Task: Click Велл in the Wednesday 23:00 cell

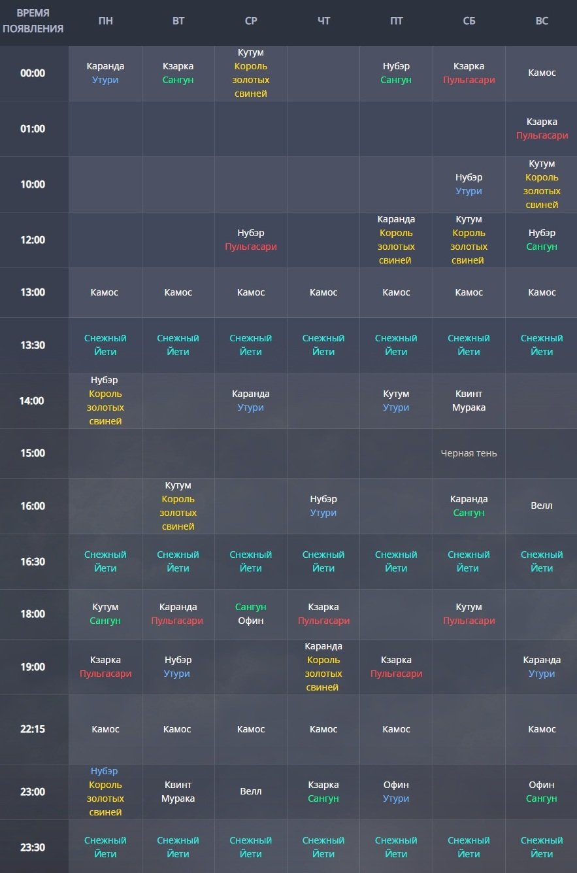Action: coord(251,791)
